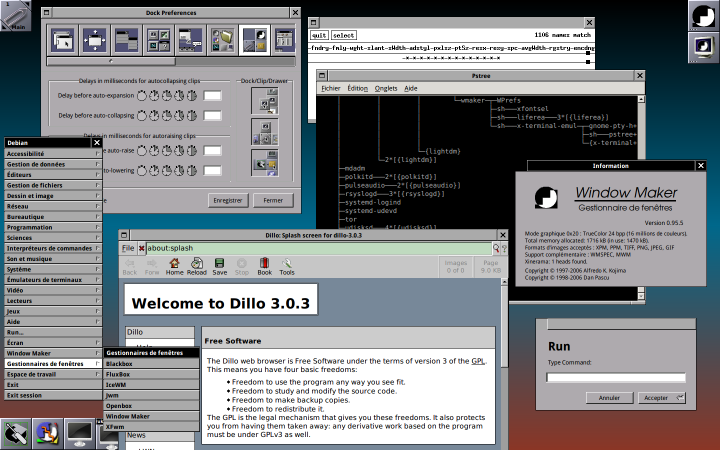Screen dimensions: 720x450
Task: Click the Back arrow in Dillo
Action: pos(129,266)
